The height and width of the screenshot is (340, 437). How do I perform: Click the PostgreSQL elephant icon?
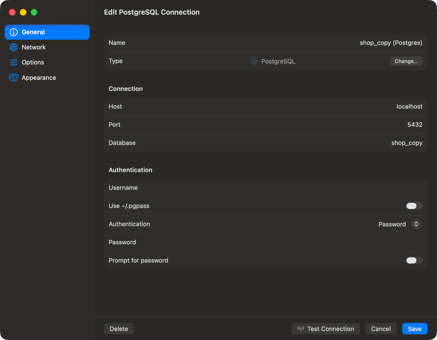tap(254, 61)
